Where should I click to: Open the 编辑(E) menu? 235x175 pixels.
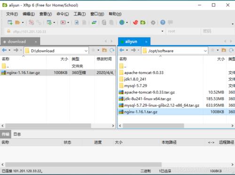29,14
